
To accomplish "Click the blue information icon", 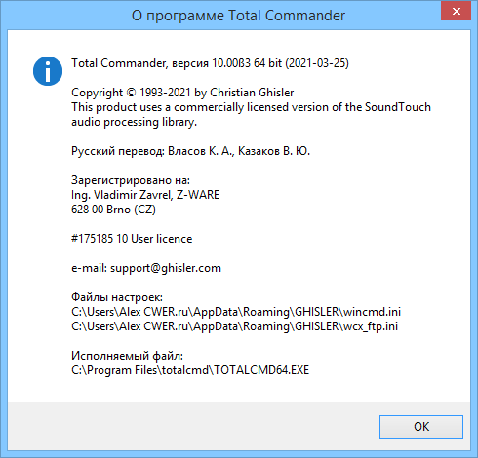I will 48,71.
